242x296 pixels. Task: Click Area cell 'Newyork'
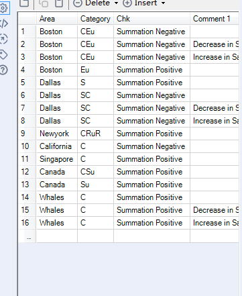tap(57, 134)
